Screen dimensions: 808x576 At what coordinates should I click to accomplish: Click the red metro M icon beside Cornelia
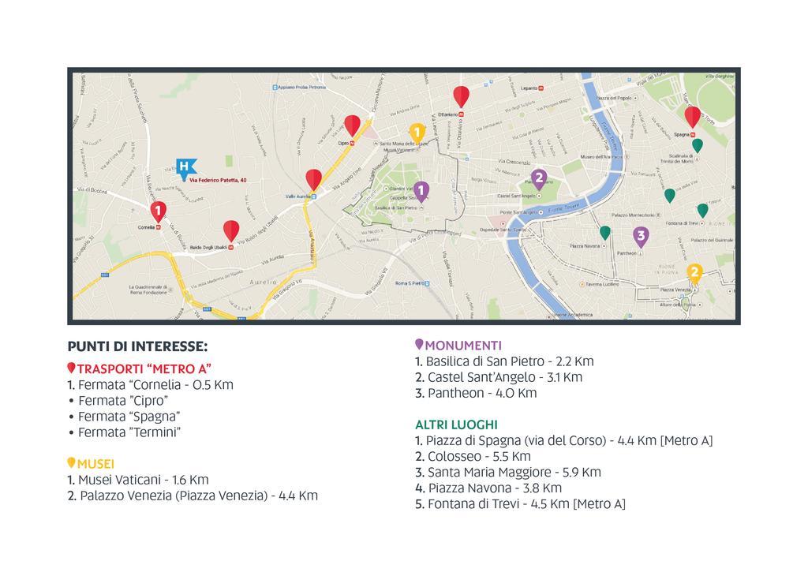[x=158, y=227]
